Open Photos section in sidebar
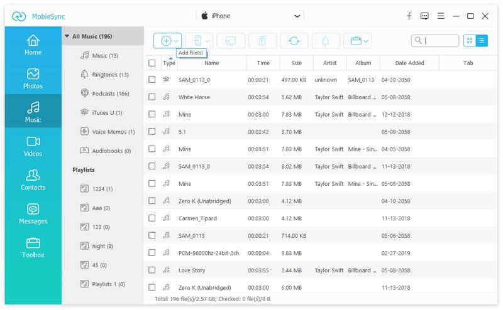Image resolution: width=503 pixels, height=310 pixels. point(33,78)
